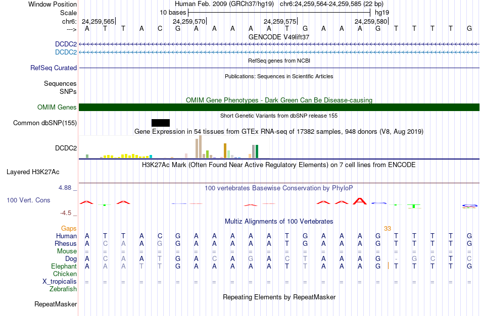Click the Layered H3K27Ac track label
Image resolution: width=480 pixels, height=316 pixels.
(33, 172)
